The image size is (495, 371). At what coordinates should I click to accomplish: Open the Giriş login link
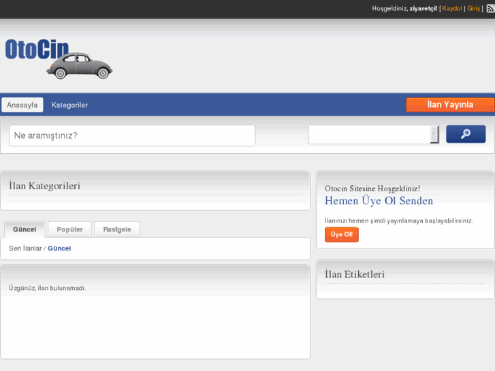coord(473,9)
